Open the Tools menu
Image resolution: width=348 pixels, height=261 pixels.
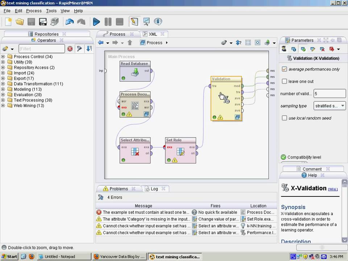click(x=51, y=11)
